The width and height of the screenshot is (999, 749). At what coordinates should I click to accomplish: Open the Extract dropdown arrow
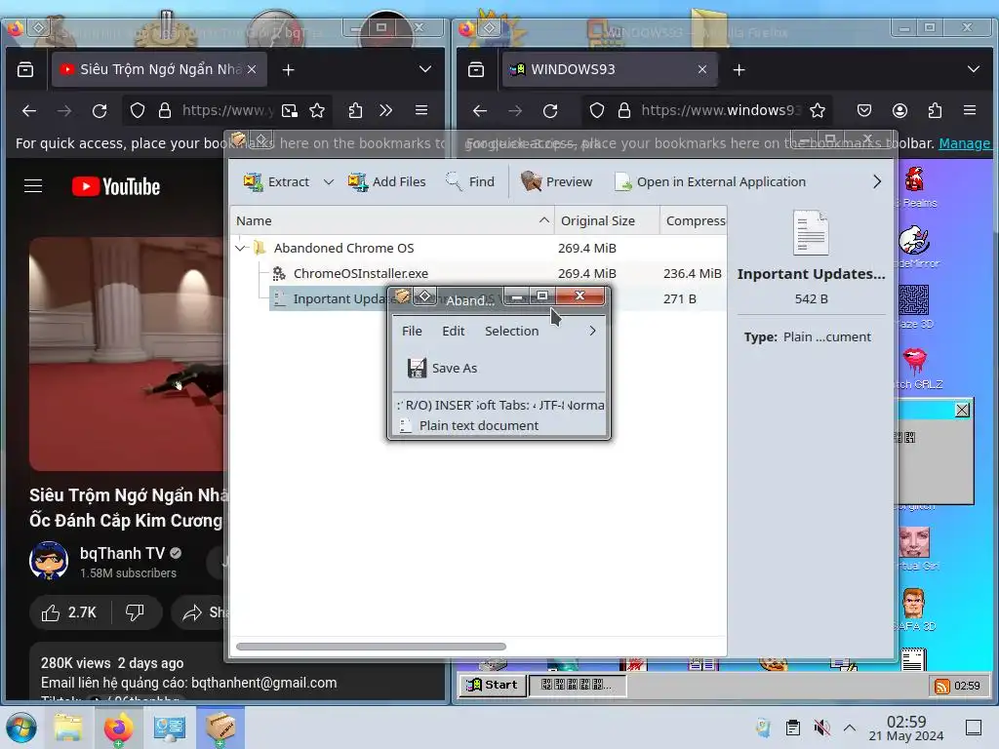[x=329, y=182]
